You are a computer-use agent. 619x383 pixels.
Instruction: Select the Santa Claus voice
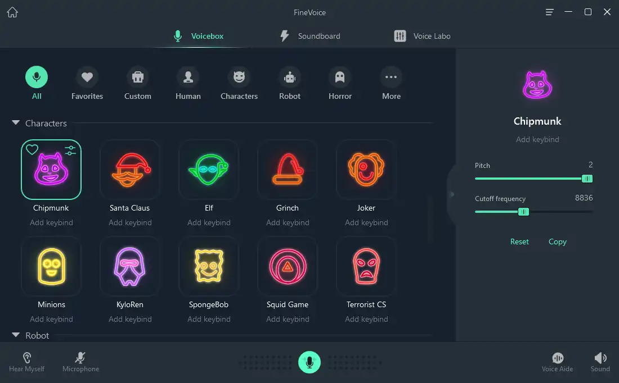pos(130,170)
